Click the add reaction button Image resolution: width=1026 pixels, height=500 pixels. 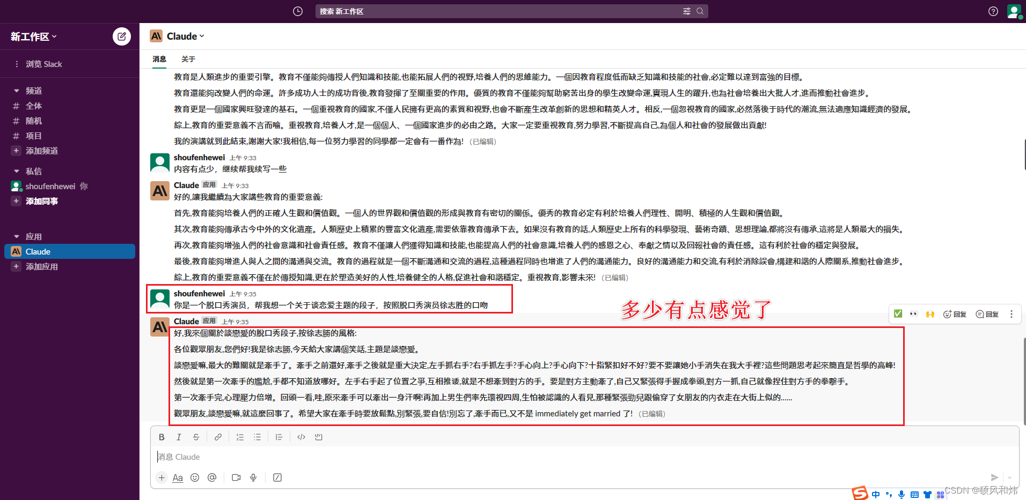[x=955, y=314]
